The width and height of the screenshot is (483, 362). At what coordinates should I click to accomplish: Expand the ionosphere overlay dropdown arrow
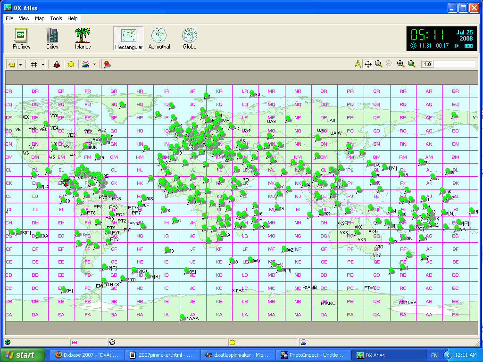[94, 64]
